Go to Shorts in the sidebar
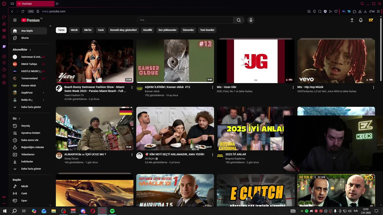Screen dimensions: 383x215 pyautogui.click(x=29, y=38)
